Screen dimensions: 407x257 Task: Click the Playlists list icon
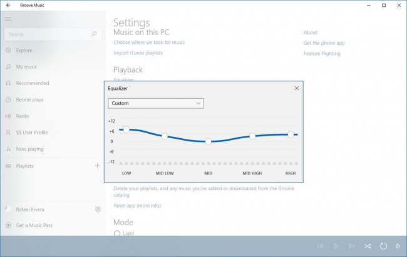pyautogui.click(x=8, y=166)
